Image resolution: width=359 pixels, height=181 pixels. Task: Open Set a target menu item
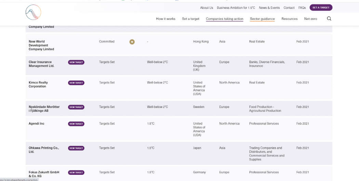coord(190,19)
